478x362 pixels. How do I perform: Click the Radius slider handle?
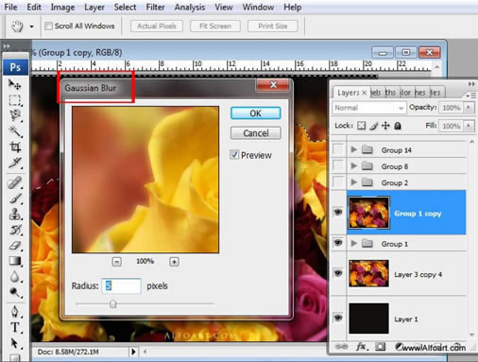(x=113, y=304)
